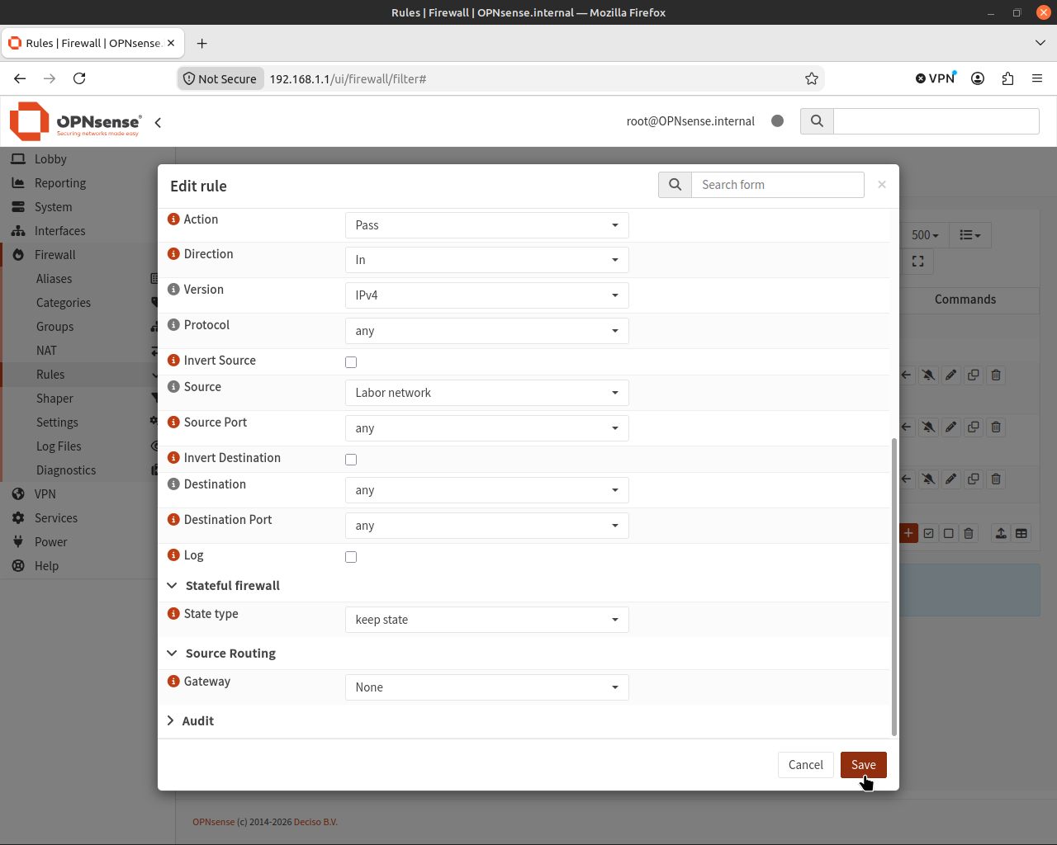Tick the Log checkbox
The width and height of the screenshot is (1057, 845).
351,557
